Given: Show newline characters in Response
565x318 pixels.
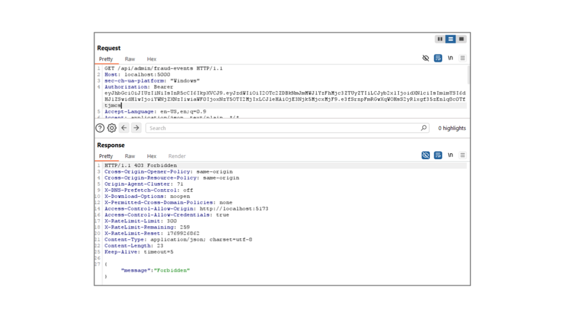Looking at the screenshot, I should (x=450, y=155).
